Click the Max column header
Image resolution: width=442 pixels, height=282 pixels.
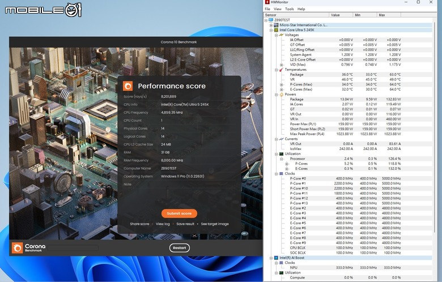tap(389, 15)
